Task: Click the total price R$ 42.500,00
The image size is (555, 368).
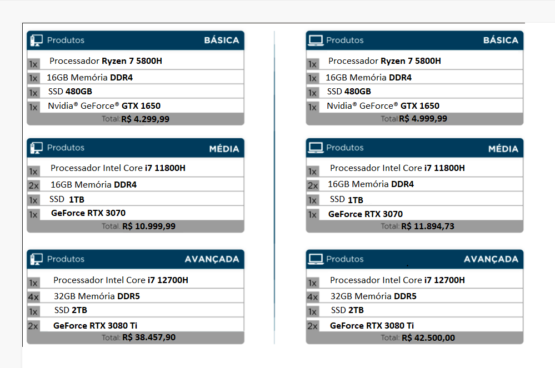Action: [428, 338]
